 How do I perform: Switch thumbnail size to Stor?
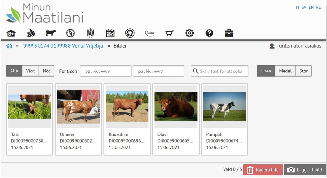pos(303,71)
